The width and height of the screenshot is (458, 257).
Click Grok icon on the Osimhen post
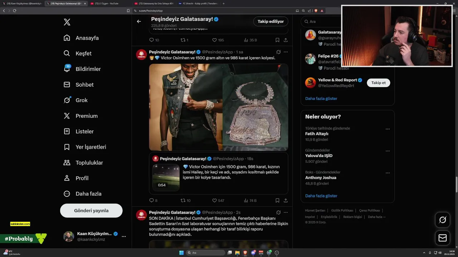tap(278, 52)
